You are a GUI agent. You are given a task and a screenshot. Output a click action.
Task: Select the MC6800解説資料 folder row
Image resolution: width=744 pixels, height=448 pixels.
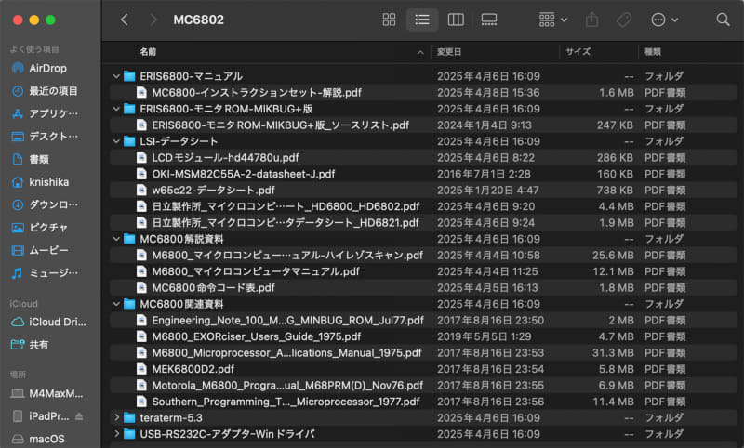pyautogui.click(x=424, y=239)
